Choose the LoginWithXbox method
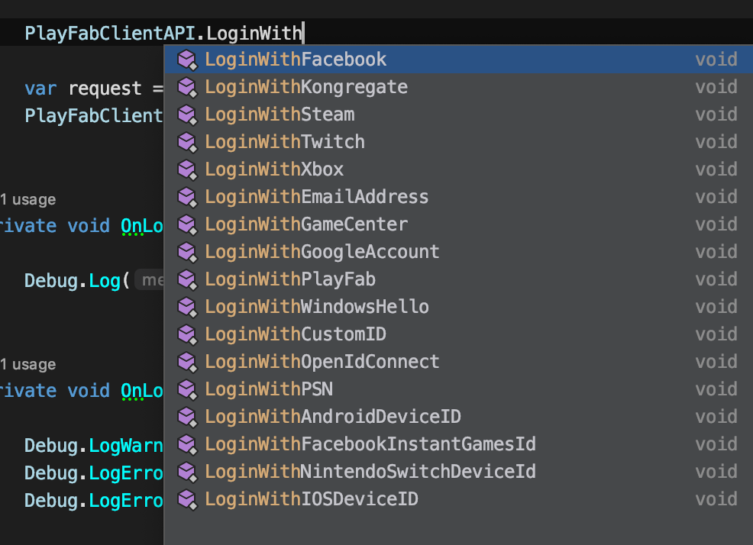Viewport: 753px width, 545px height. click(459, 169)
